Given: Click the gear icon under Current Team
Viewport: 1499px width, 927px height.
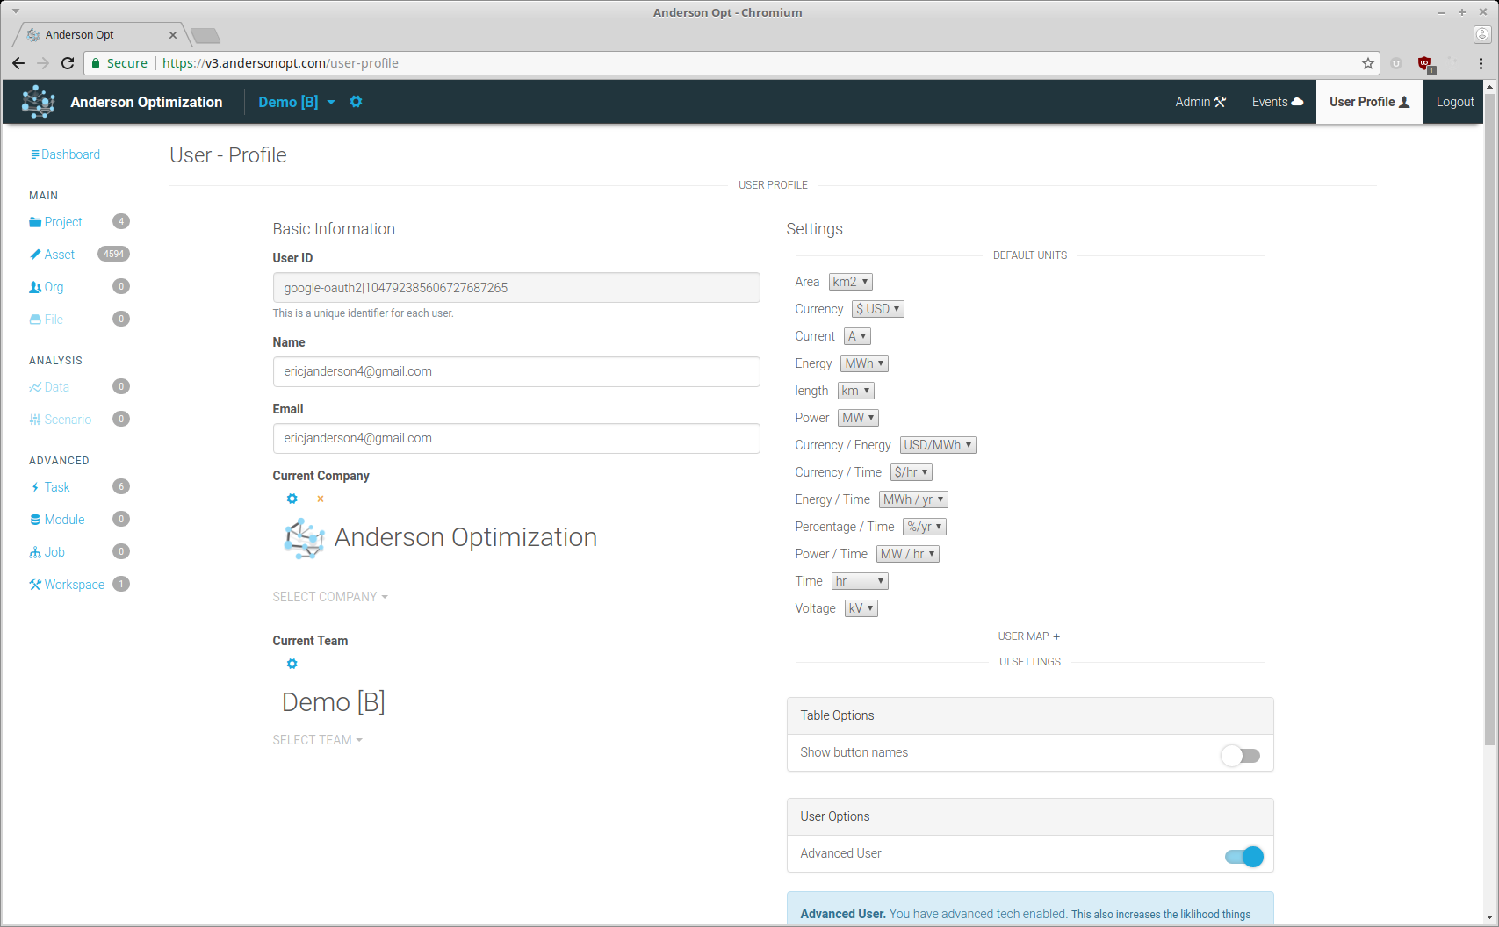Looking at the screenshot, I should point(292,664).
